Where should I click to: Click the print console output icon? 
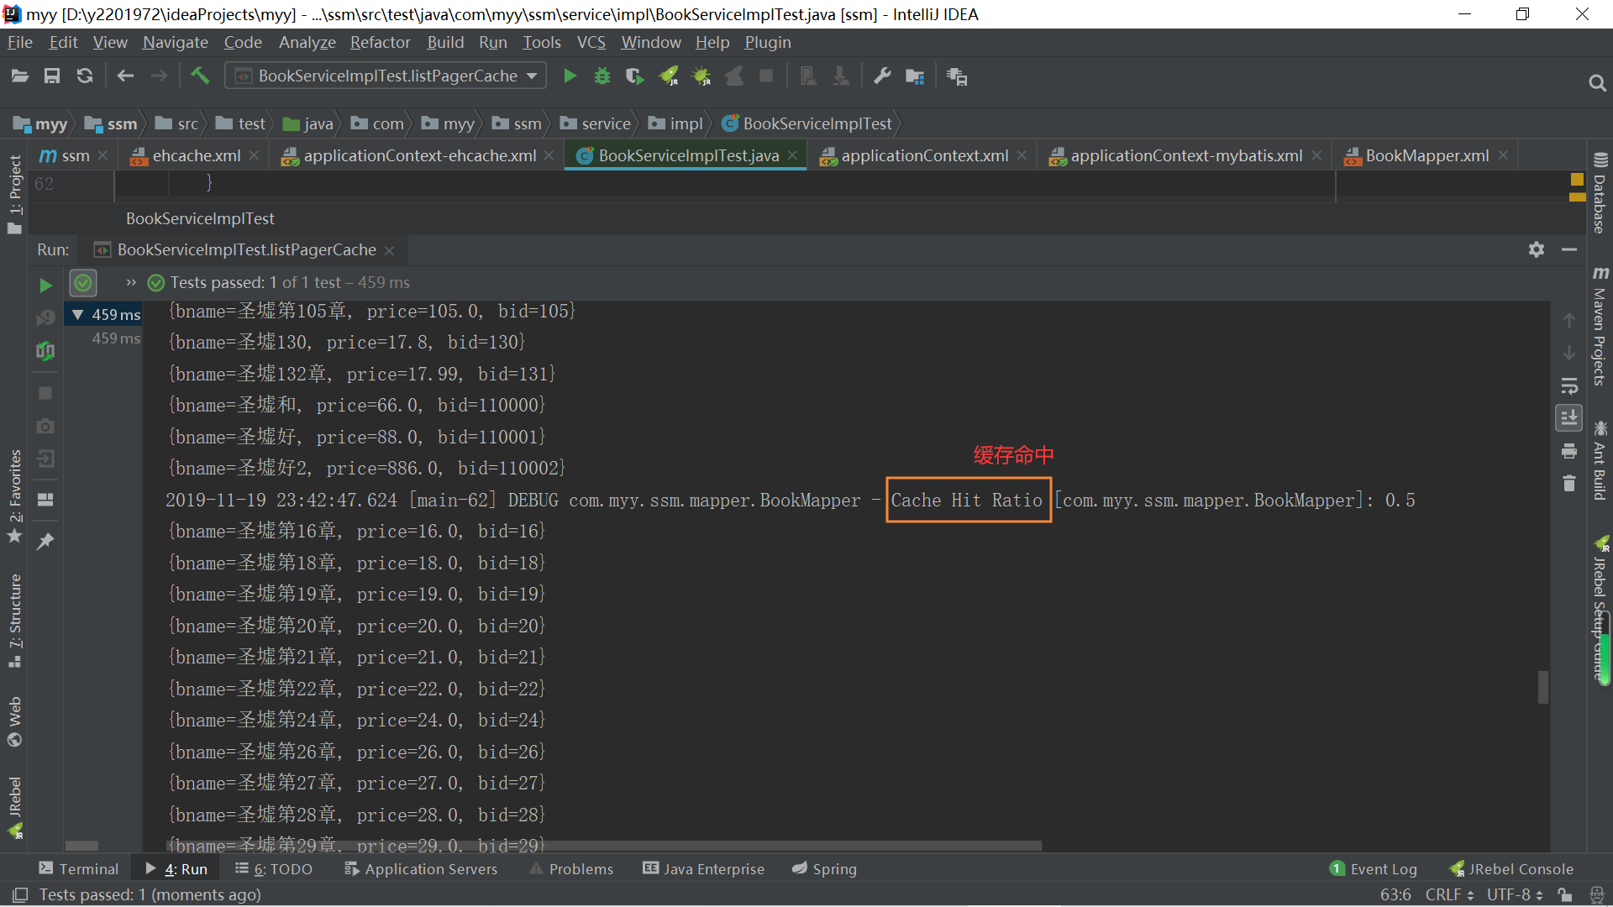click(1568, 451)
